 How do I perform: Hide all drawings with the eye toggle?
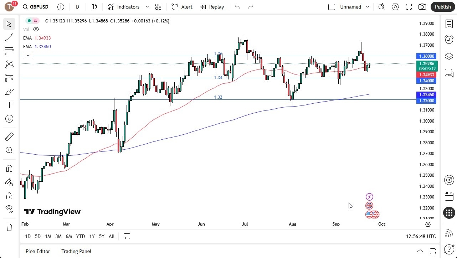pyautogui.click(x=9, y=209)
